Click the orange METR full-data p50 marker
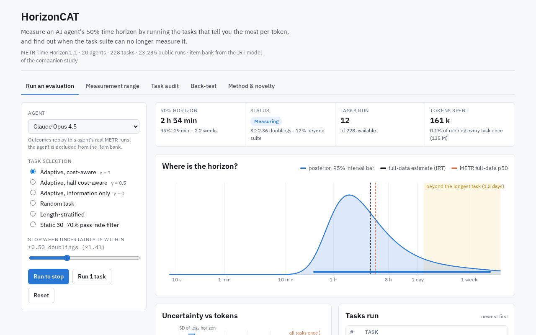 (454, 168)
